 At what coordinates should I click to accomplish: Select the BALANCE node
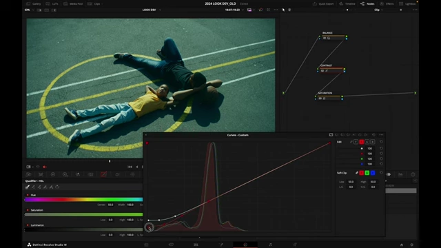tap(333, 37)
